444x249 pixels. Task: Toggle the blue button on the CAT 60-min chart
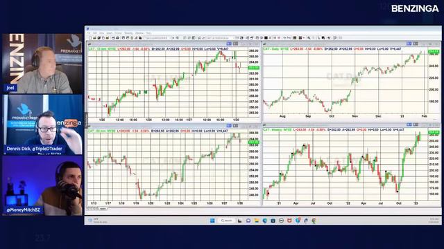pyautogui.click(x=229, y=126)
